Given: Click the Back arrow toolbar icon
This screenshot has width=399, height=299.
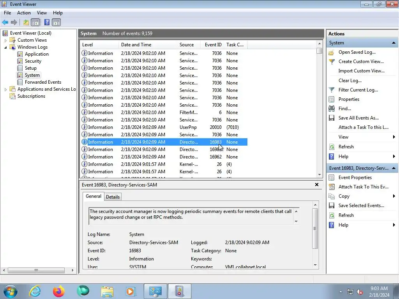Looking at the screenshot, I should (5, 22).
